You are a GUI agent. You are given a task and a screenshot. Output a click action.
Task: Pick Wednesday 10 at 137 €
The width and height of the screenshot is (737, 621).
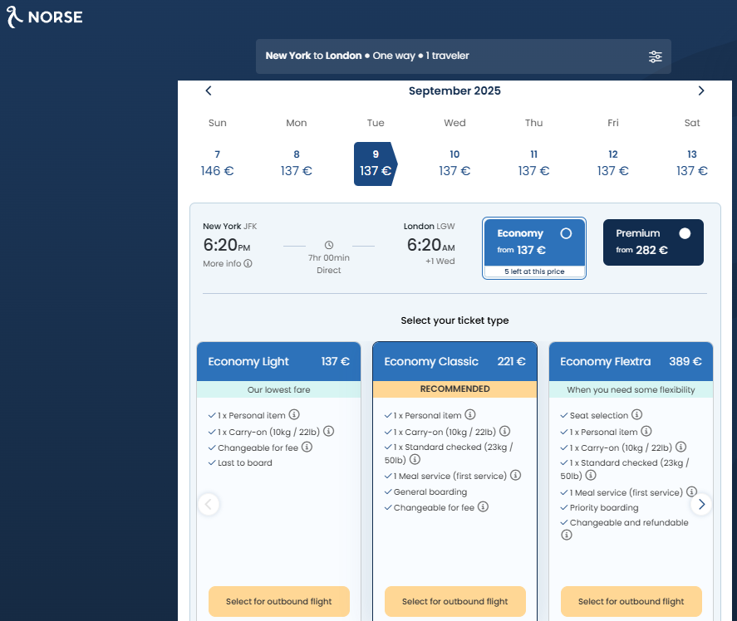click(454, 164)
